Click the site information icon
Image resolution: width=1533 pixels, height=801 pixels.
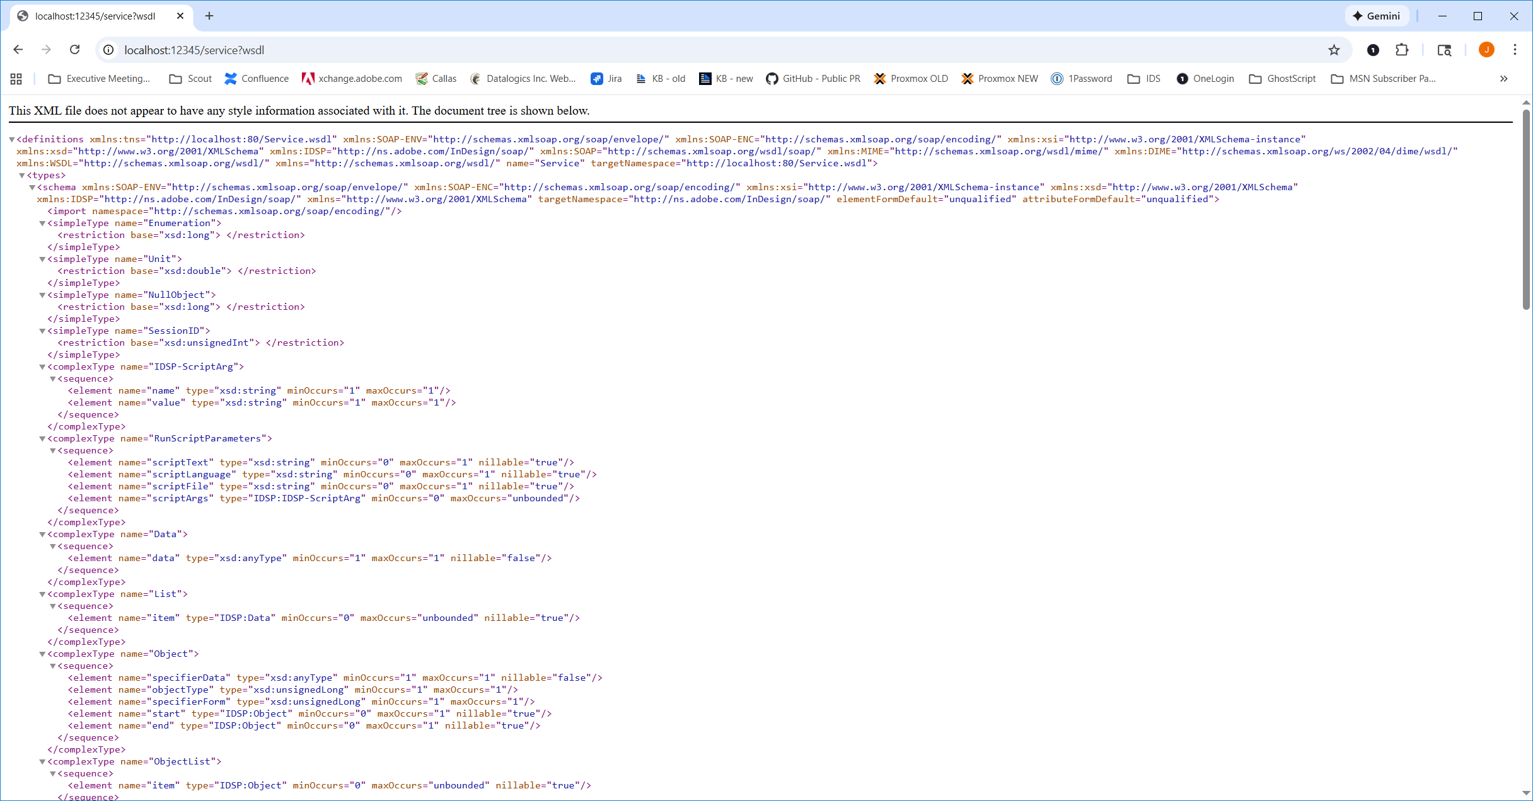click(x=108, y=50)
